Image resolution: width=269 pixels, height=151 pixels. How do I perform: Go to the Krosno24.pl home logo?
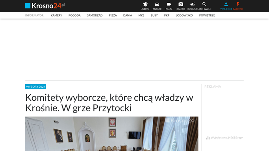[45, 6]
